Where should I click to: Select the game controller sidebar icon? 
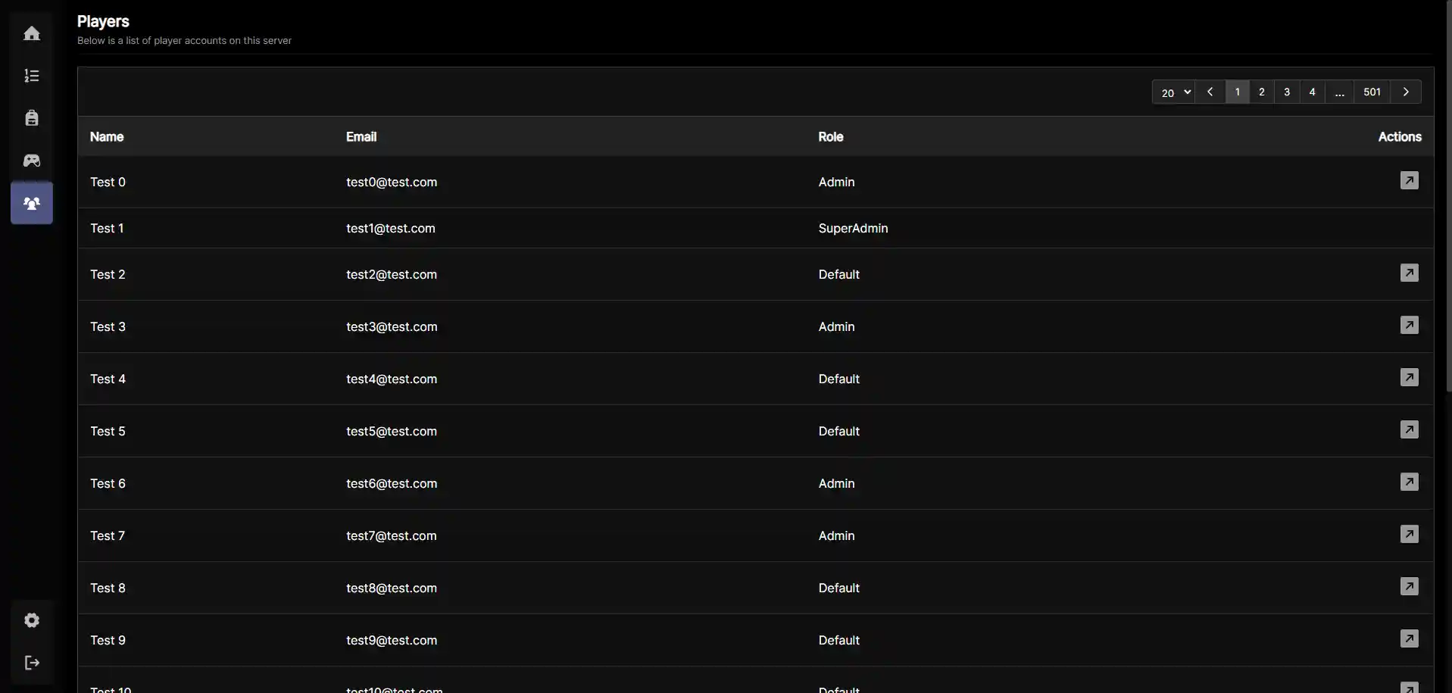[x=32, y=161]
